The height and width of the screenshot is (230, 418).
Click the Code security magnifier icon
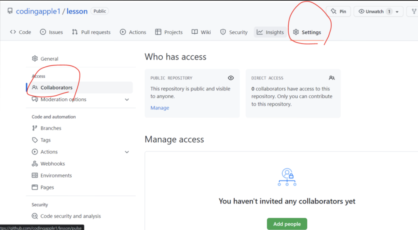click(x=34, y=216)
